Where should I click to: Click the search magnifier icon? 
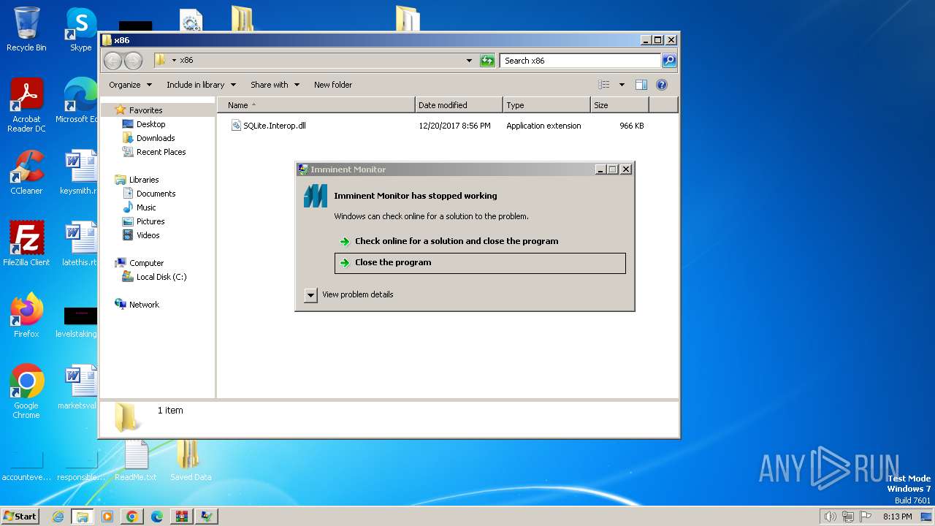[669, 61]
